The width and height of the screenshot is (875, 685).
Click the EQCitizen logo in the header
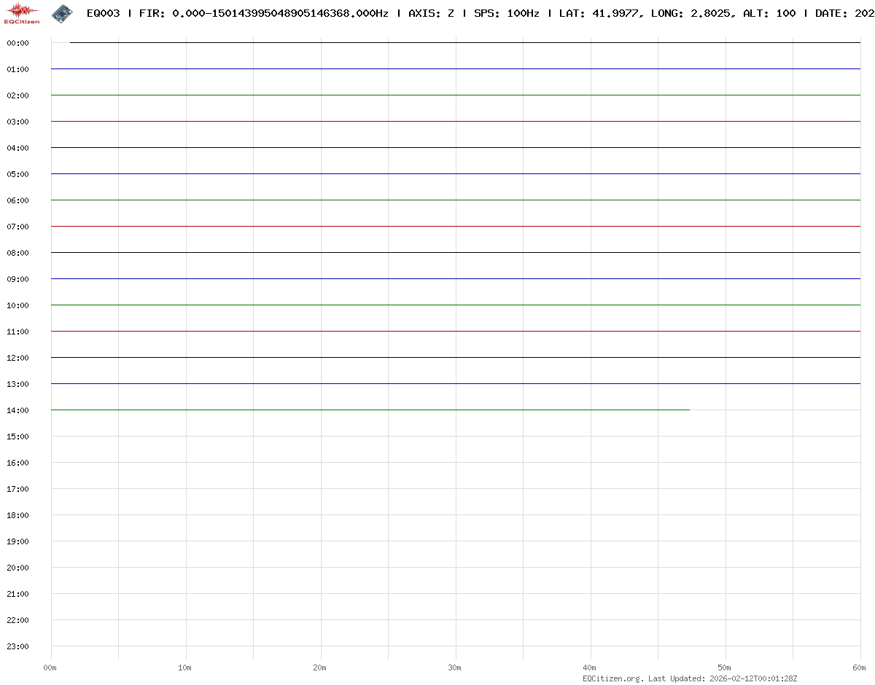22,13
